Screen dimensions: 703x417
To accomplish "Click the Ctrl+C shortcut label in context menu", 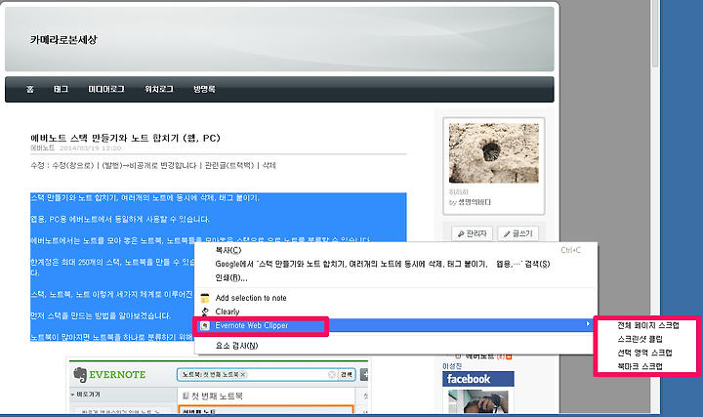I will 571,250.
